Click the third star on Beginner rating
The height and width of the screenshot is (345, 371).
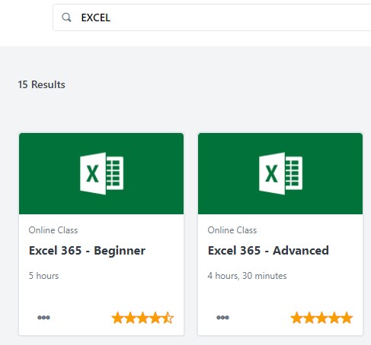(x=142, y=318)
